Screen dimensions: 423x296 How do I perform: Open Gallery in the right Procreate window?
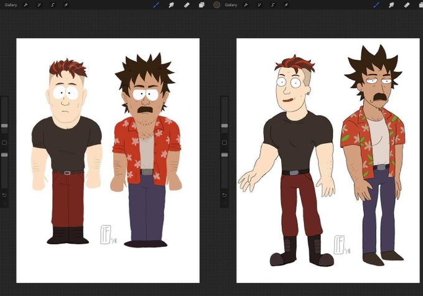(x=231, y=5)
